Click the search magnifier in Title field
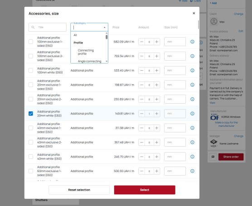This screenshot has height=206, width=252. point(33,27)
